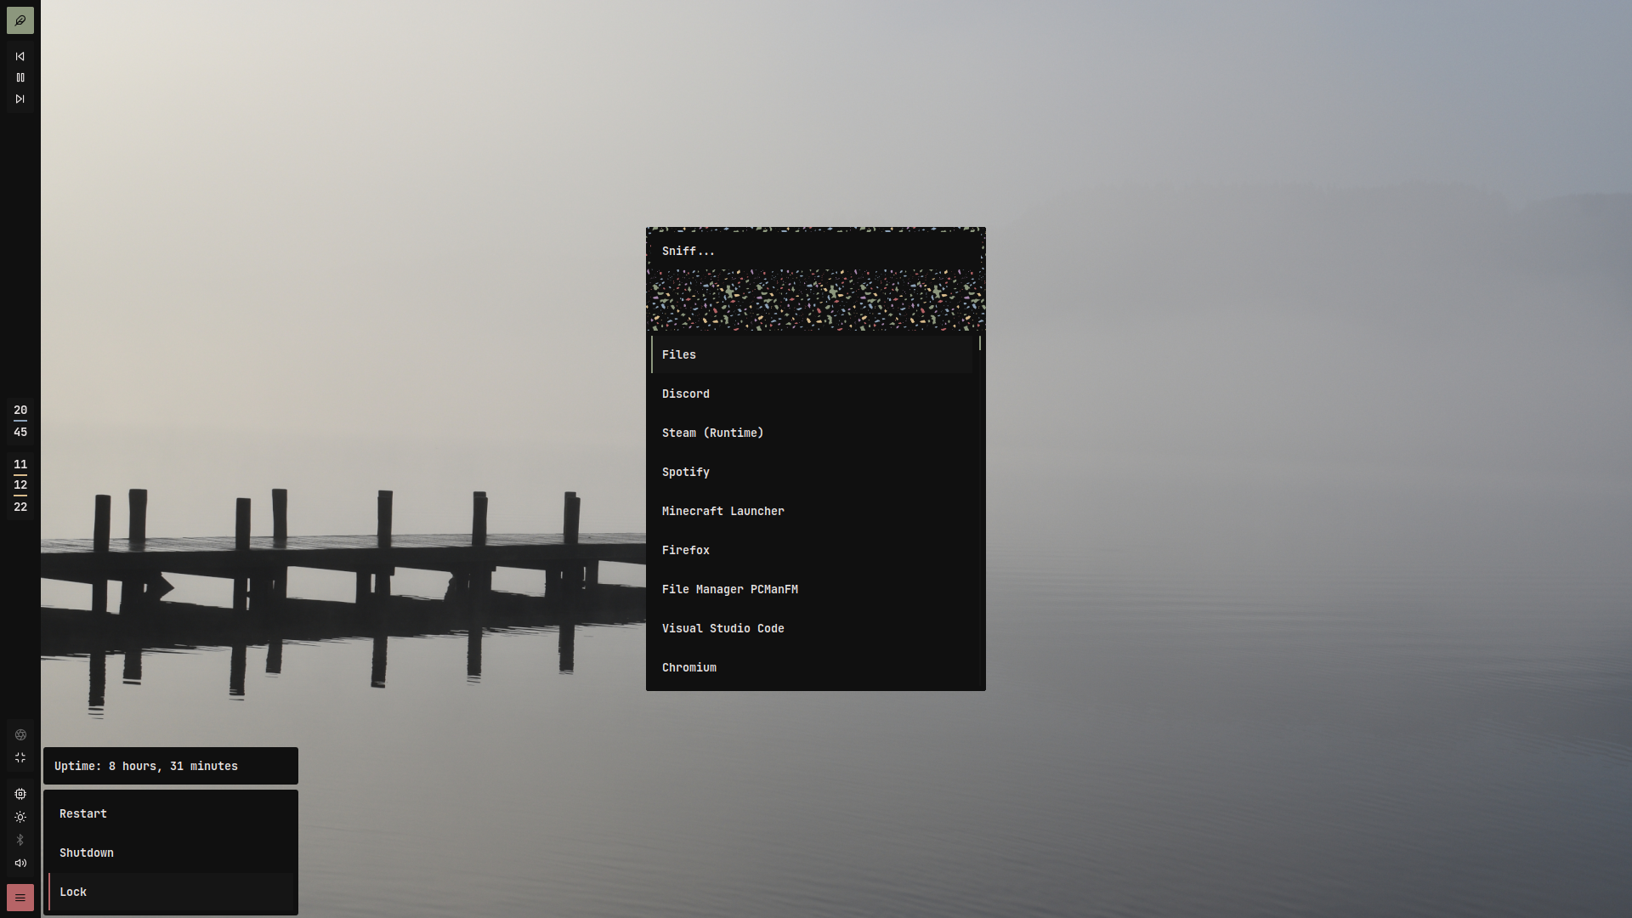The image size is (1632, 918).
Task: Click the launcher list scrollbar
Action: [979, 343]
